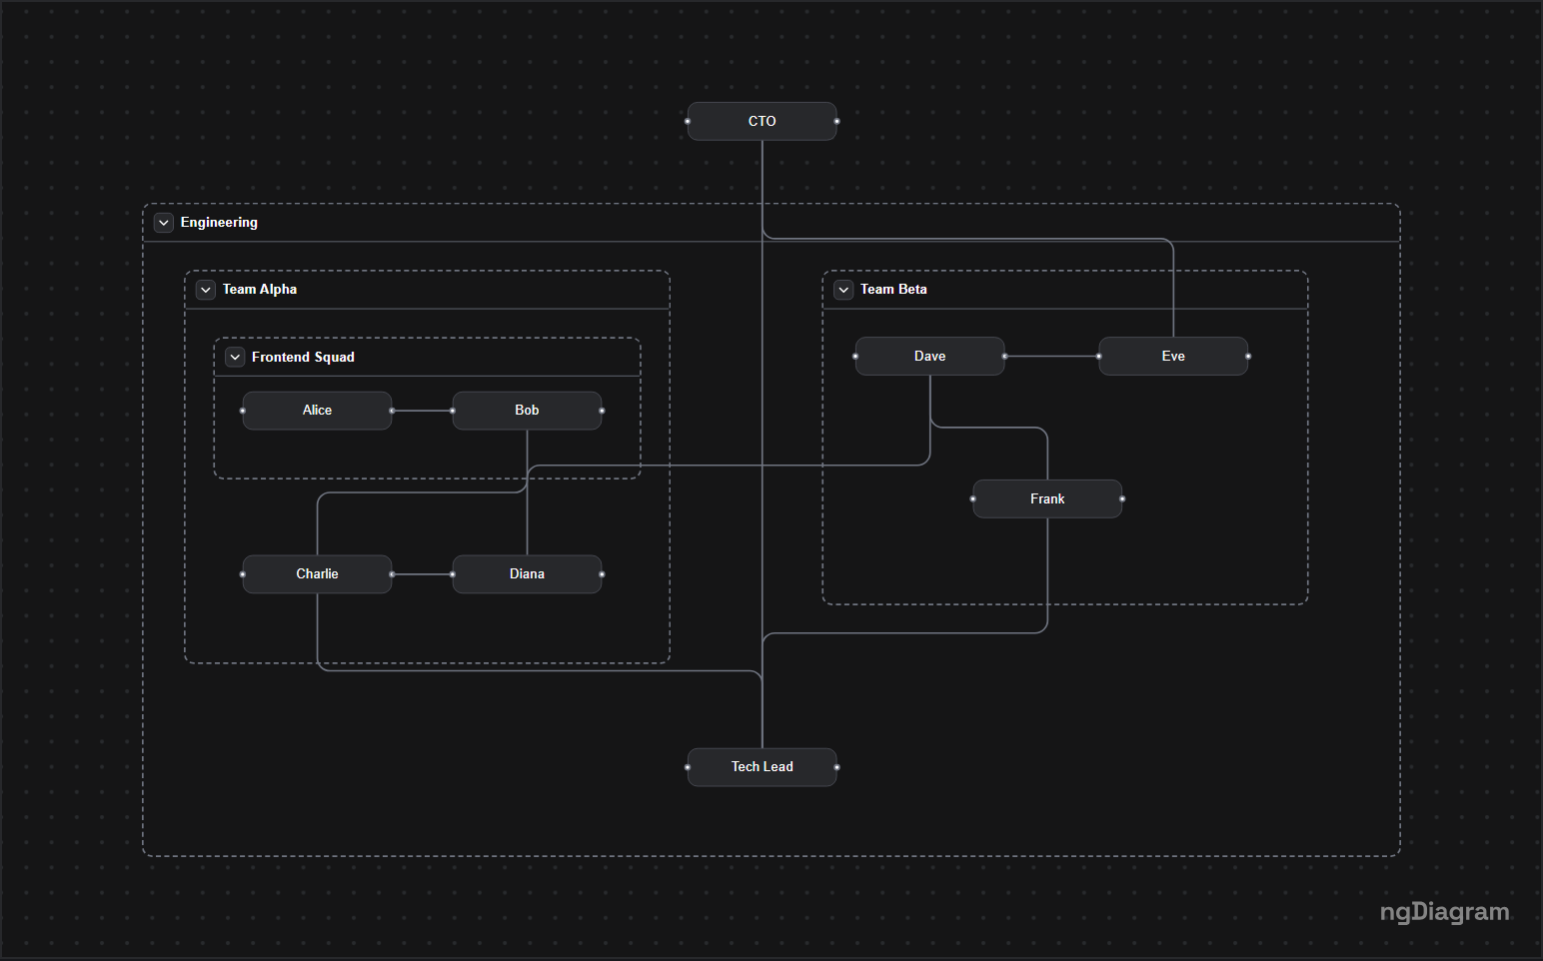1543x961 pixels.
Task: Collapse the Team Beta group
Action: [843, 290]
